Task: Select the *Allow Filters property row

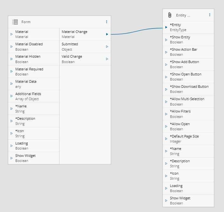Action: pos(188,114)
